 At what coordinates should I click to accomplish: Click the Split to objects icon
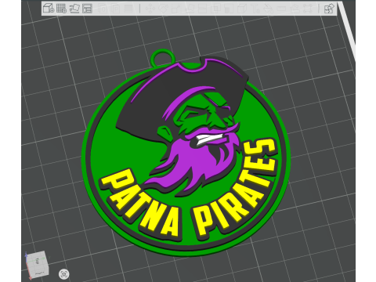pos(103,9)
